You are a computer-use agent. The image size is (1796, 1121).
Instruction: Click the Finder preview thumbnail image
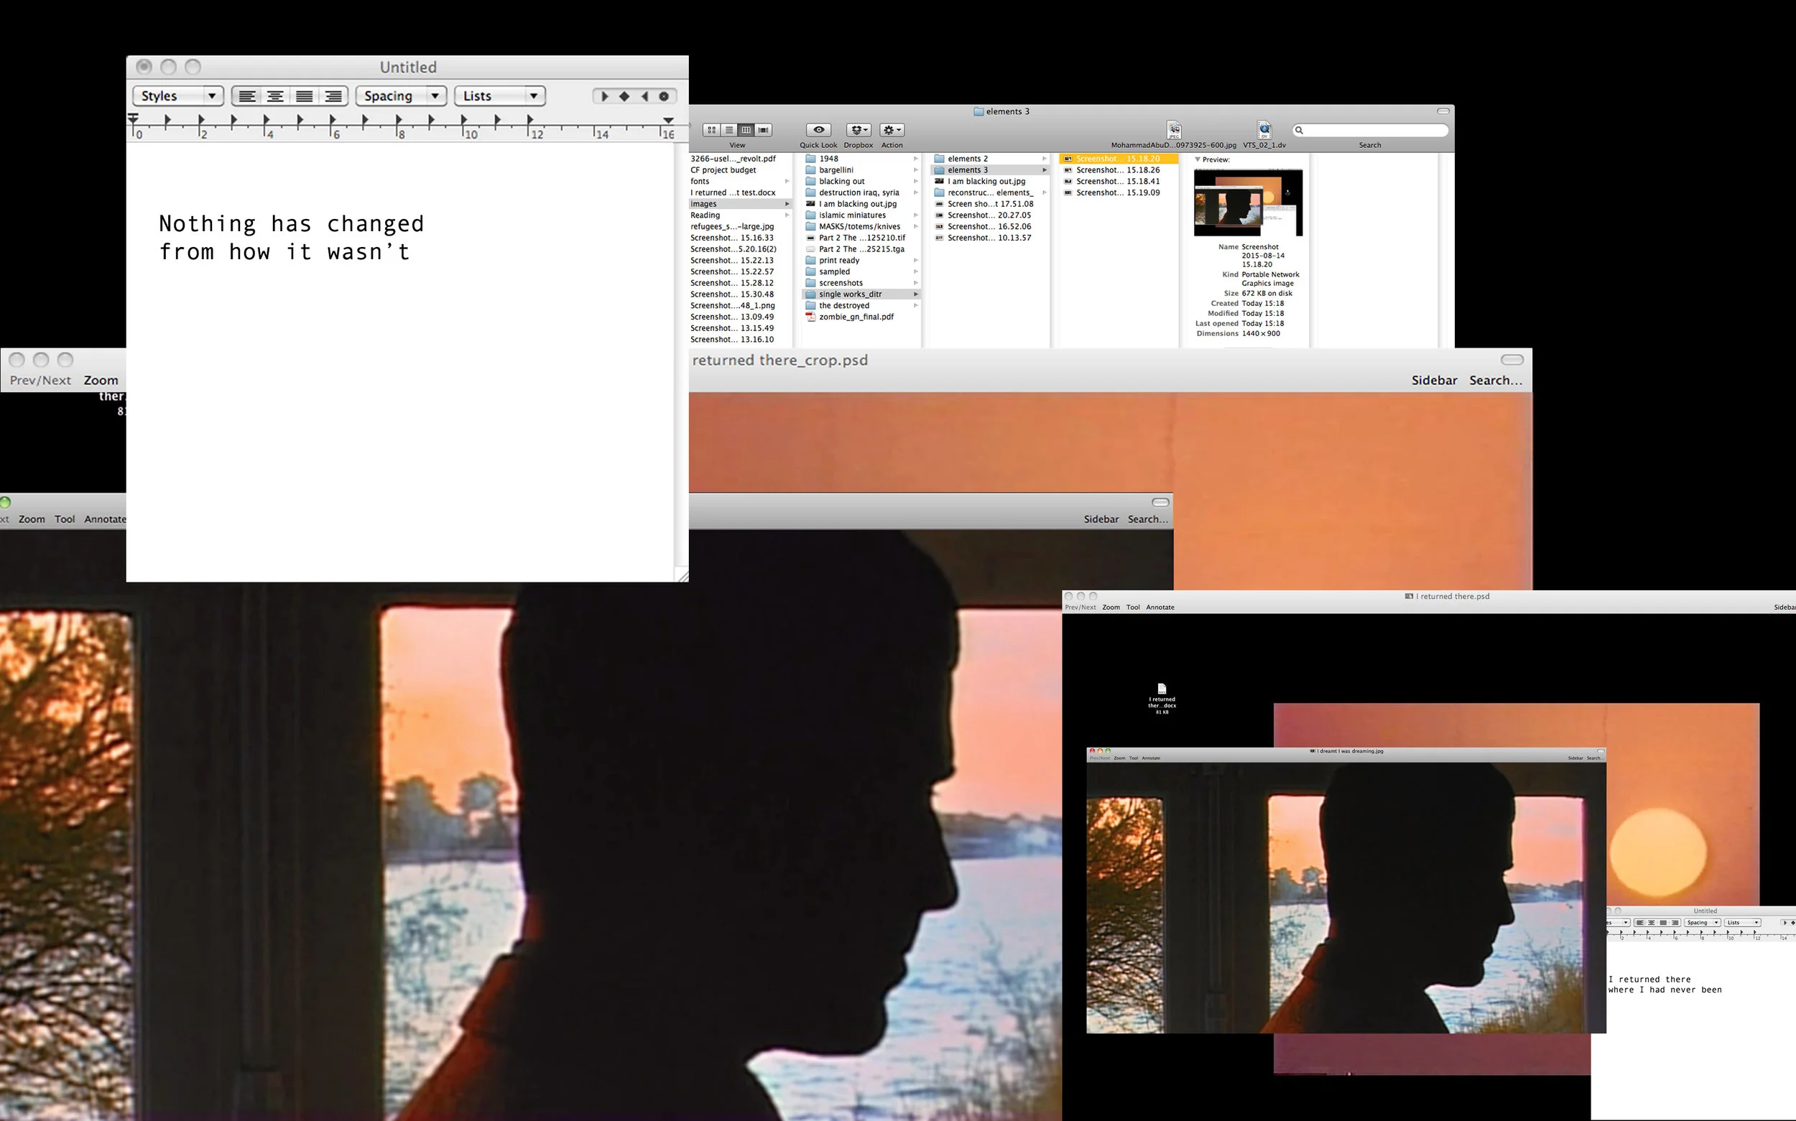(x=1248, y=203)
